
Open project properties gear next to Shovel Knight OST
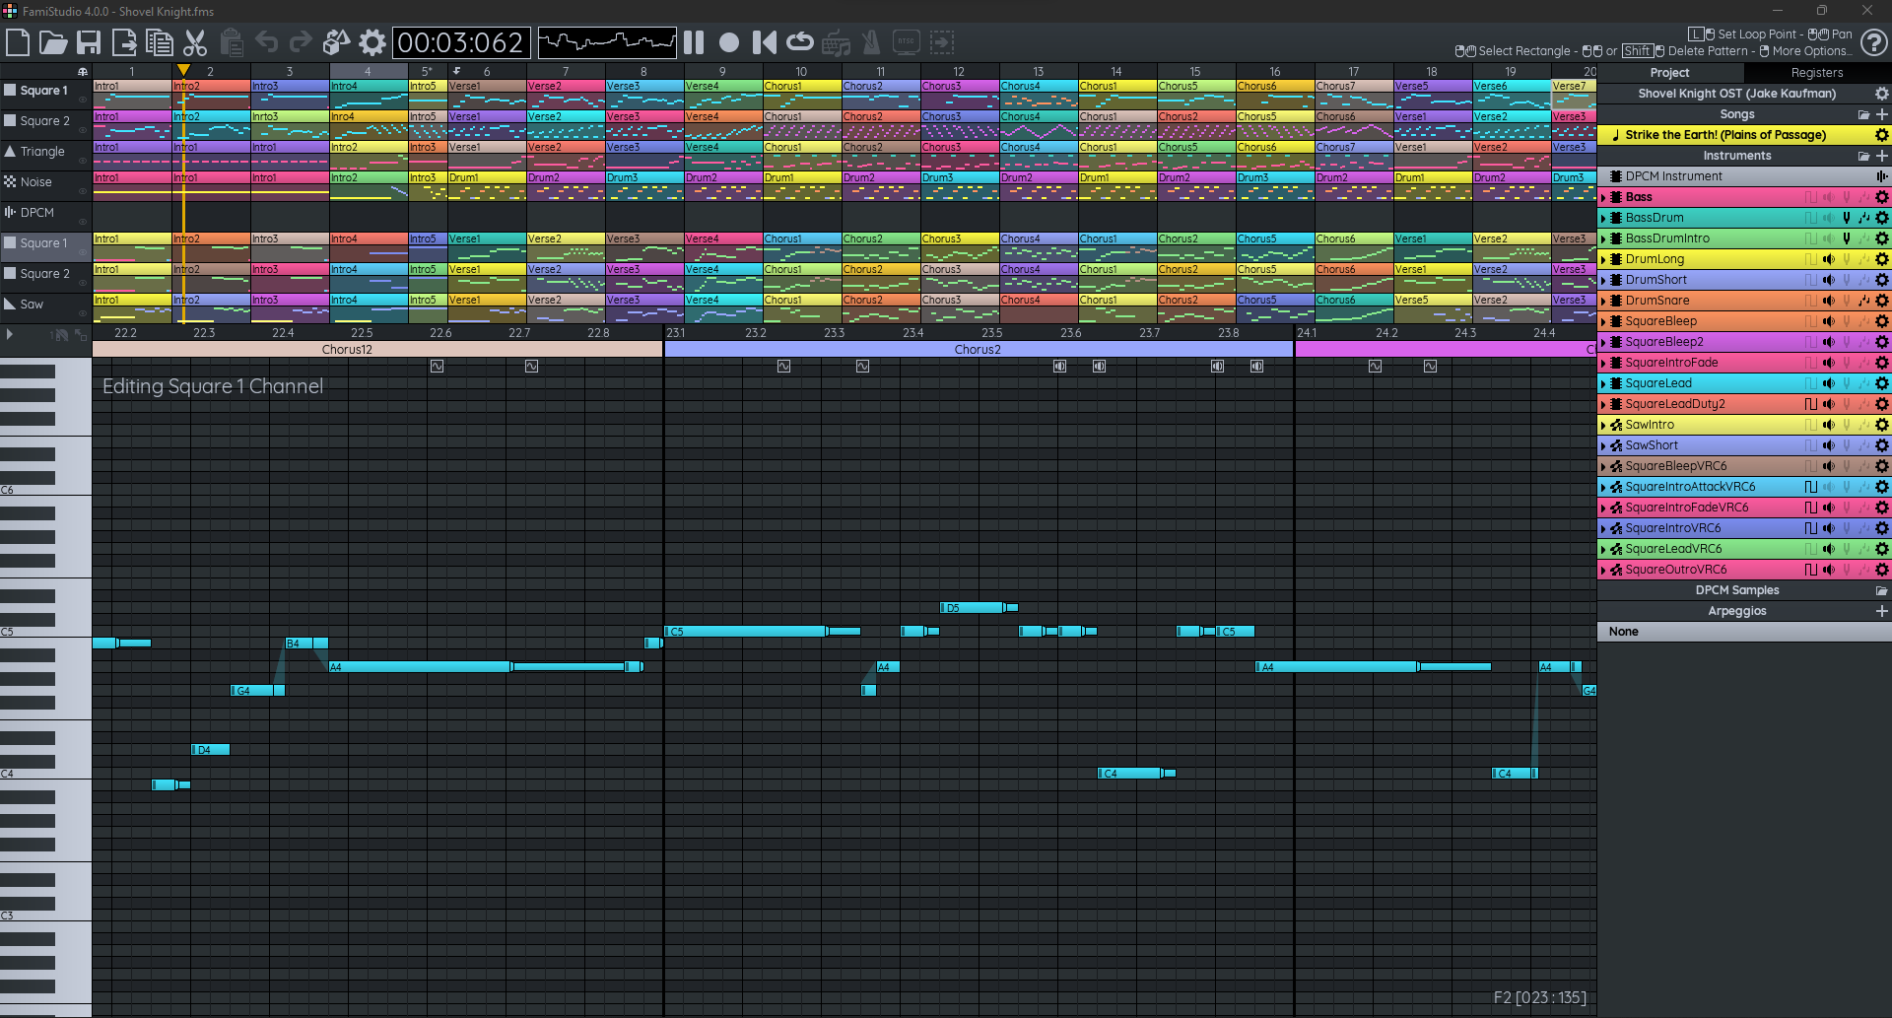[x=1881, y=94]
